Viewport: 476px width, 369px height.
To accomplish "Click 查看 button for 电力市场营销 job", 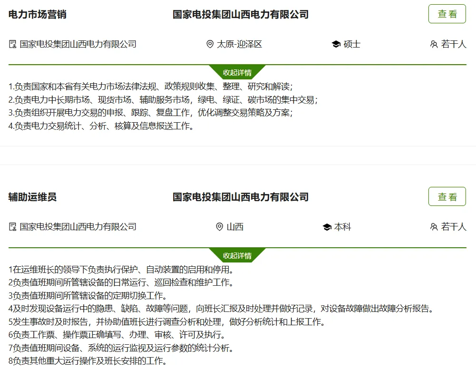I will pos(447,14).
